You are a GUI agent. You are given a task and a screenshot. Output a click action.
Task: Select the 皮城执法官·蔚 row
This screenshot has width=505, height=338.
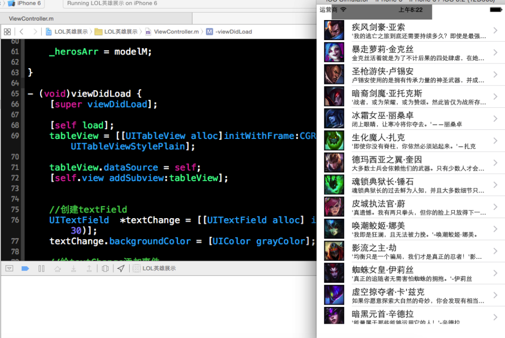point(411,206)
